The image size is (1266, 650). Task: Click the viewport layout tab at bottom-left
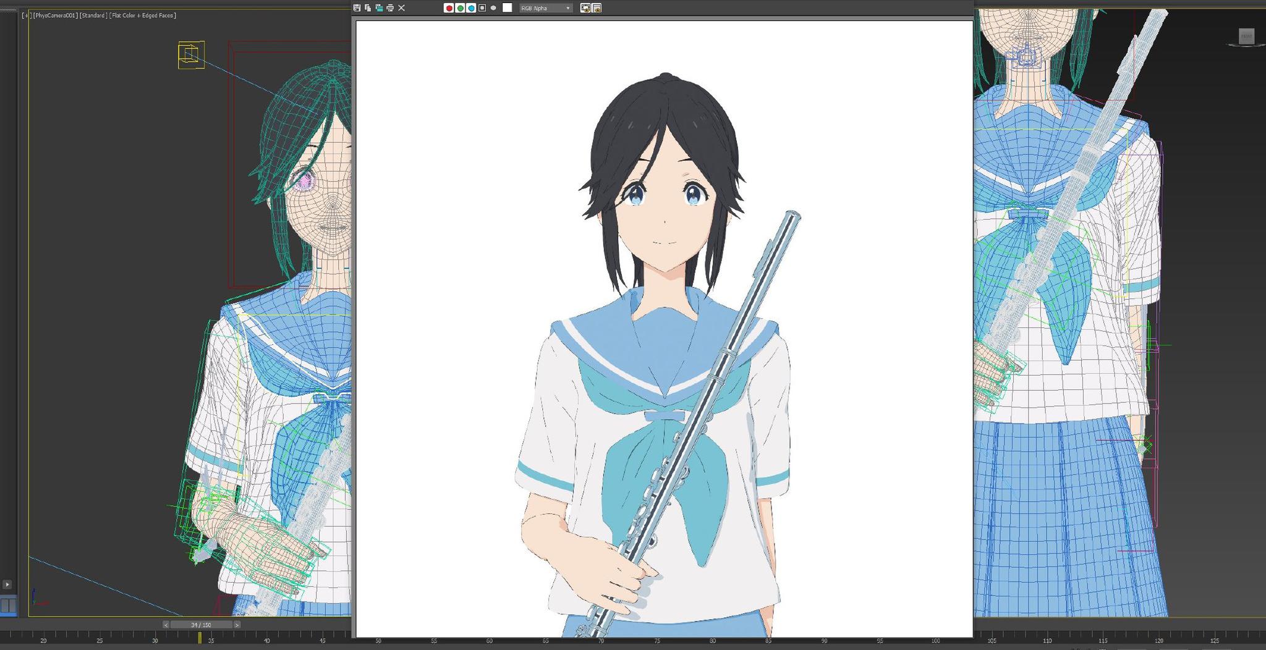8,606
